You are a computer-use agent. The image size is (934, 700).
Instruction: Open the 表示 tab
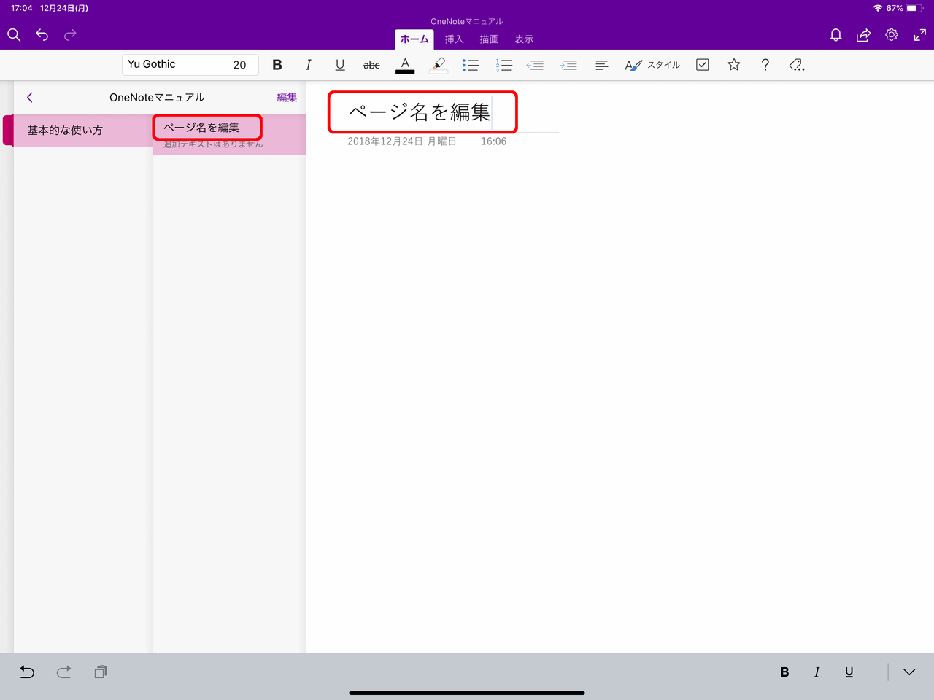(524, 39)
